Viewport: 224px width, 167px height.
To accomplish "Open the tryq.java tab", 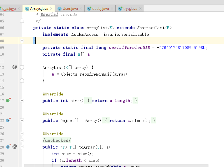I will [x=130, y=9].
